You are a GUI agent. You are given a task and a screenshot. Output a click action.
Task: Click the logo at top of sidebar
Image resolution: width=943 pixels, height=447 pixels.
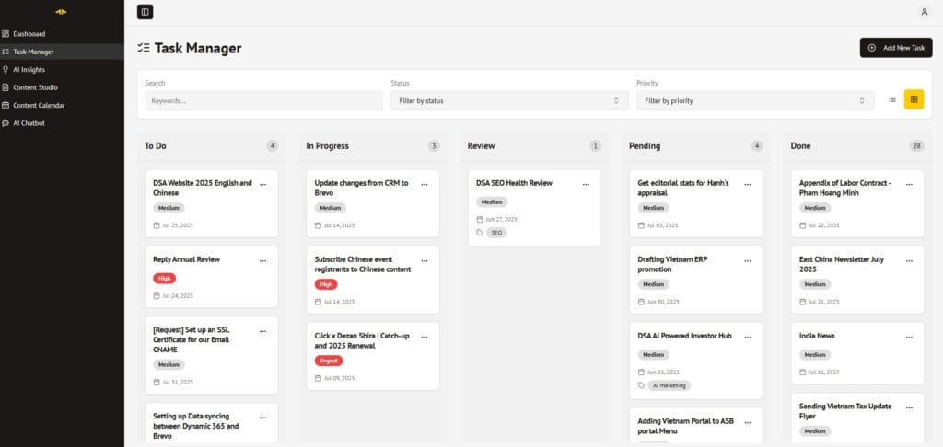coord(61,12)
